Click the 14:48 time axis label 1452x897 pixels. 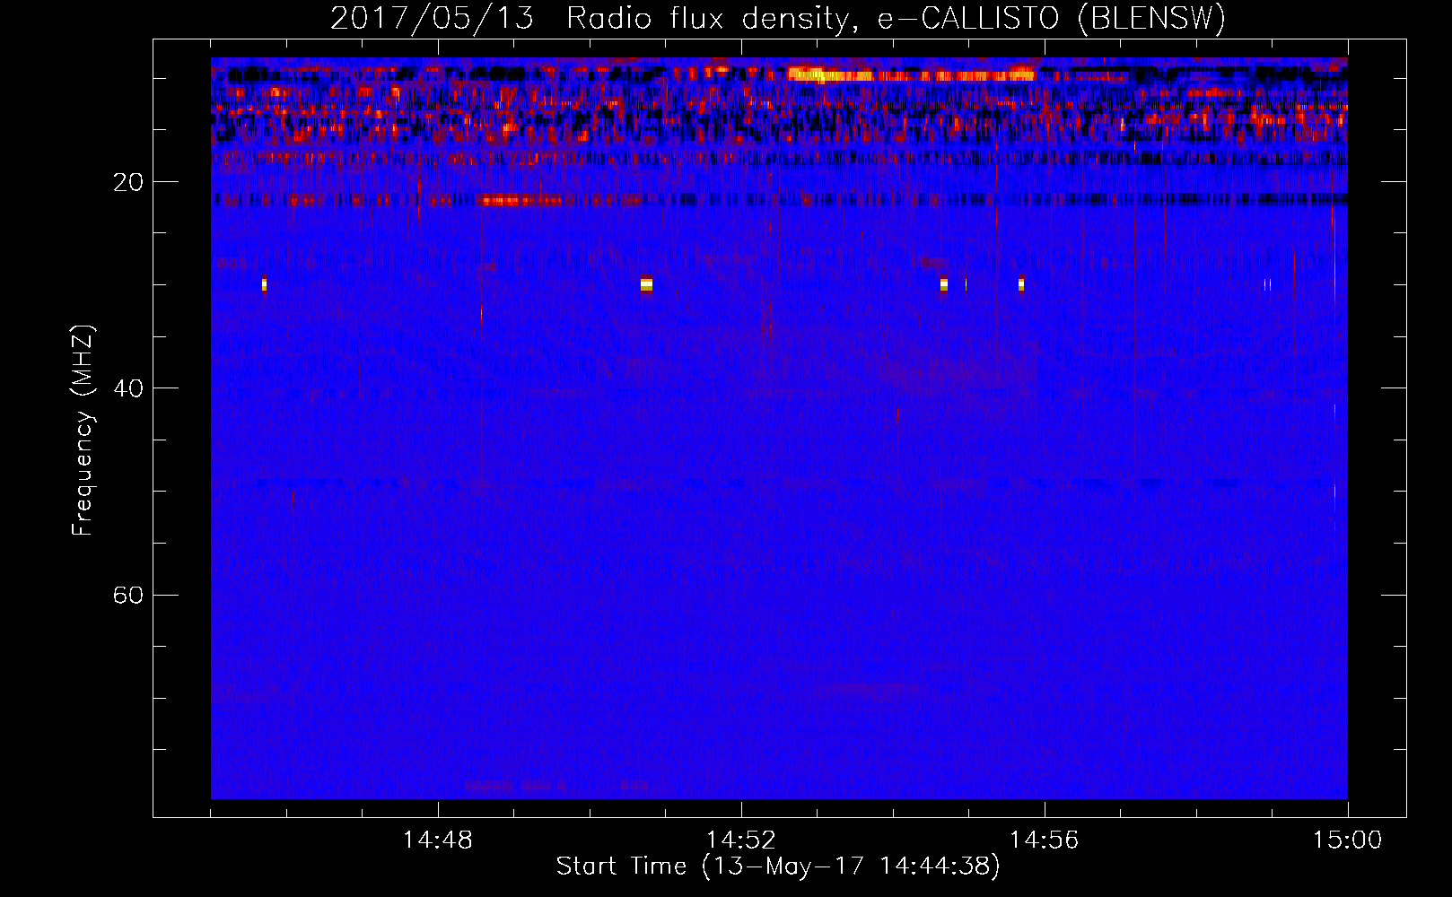coord(438,840)
